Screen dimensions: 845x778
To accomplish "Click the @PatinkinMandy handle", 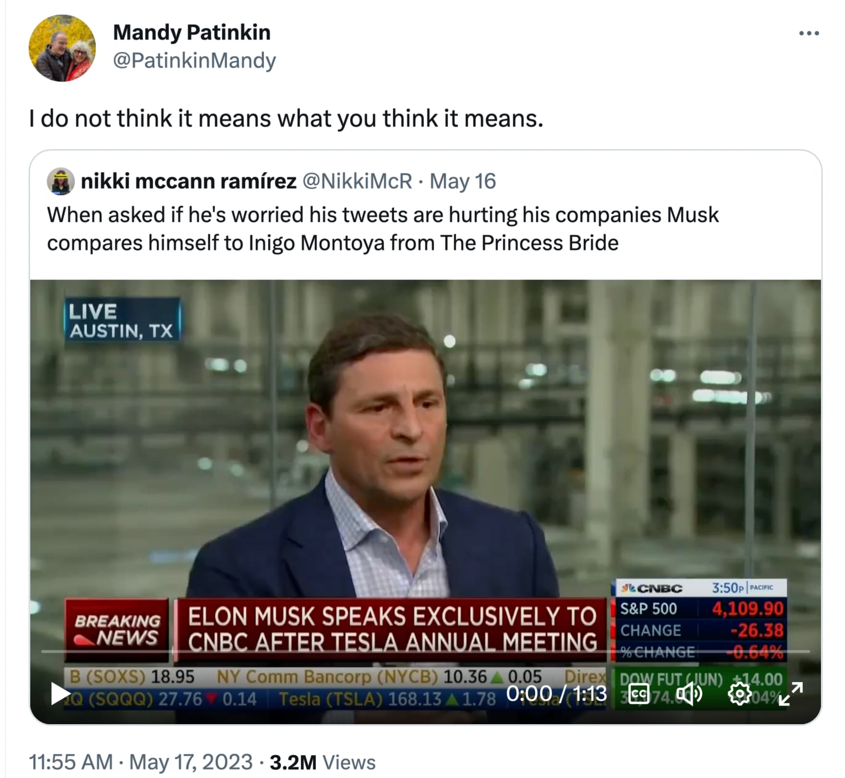I will coord(194,61).
